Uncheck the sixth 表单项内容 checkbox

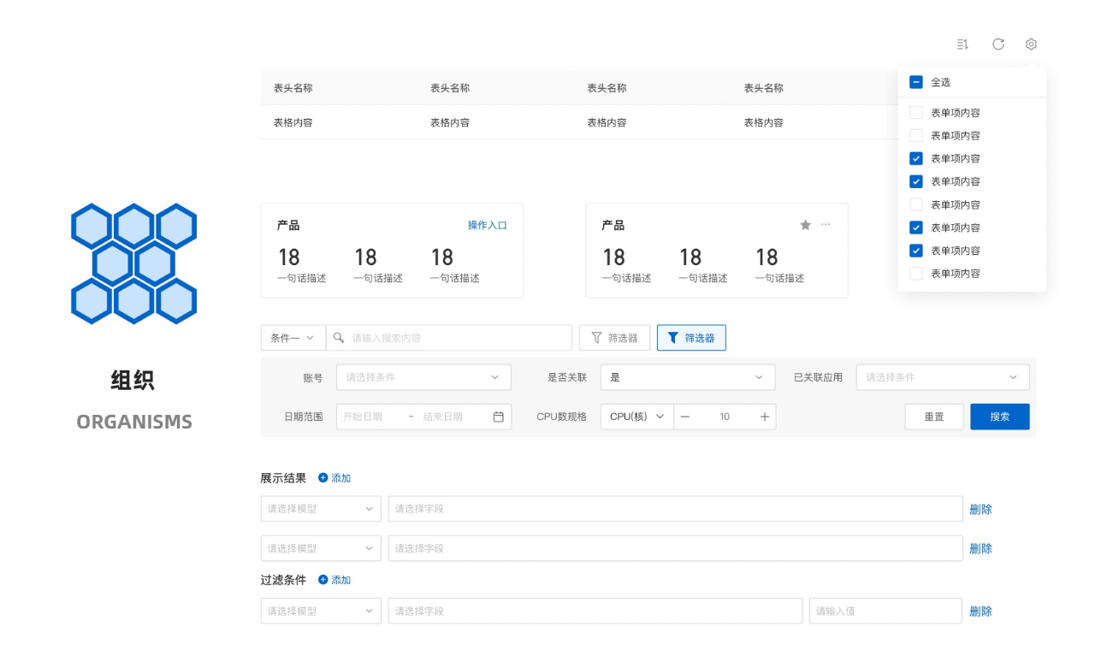point(916,228)
